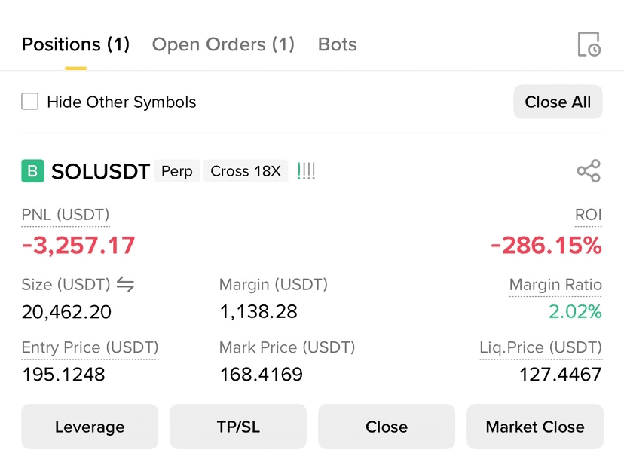Viewport: 624px width, 468px height.
Task: Tap the Perp contract tag
Action: (177, 171)
